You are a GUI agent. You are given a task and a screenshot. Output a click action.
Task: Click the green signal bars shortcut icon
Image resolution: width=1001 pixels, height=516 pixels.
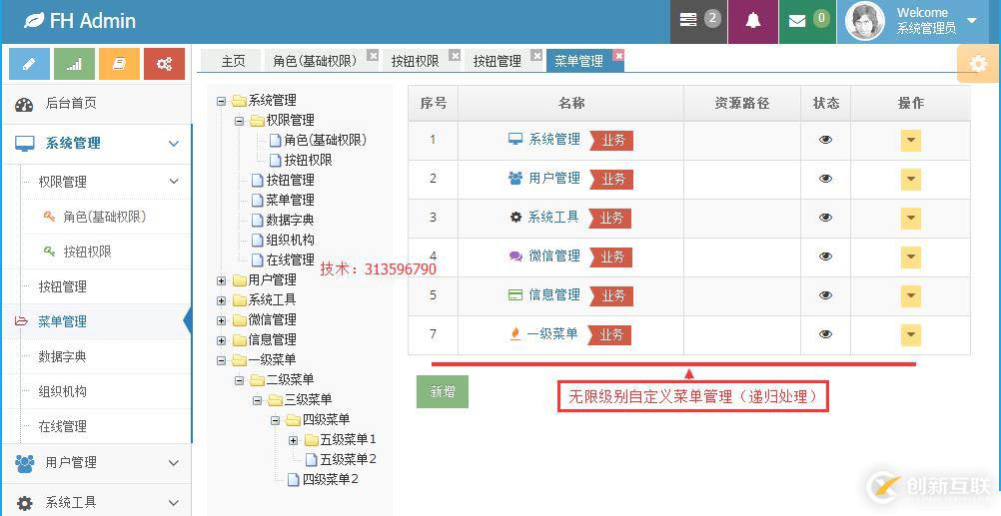tap(75, 64)
